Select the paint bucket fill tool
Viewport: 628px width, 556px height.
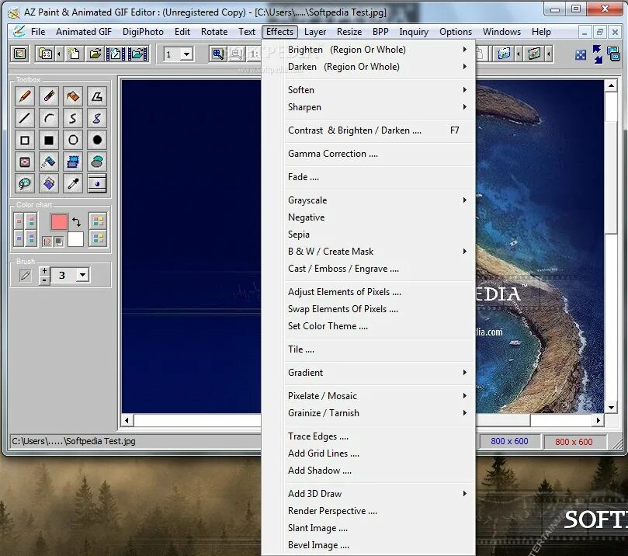click(x=72, y=96)
